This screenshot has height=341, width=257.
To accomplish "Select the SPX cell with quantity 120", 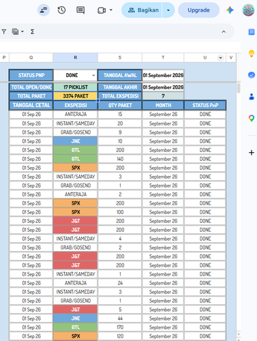I will (76, 336).
